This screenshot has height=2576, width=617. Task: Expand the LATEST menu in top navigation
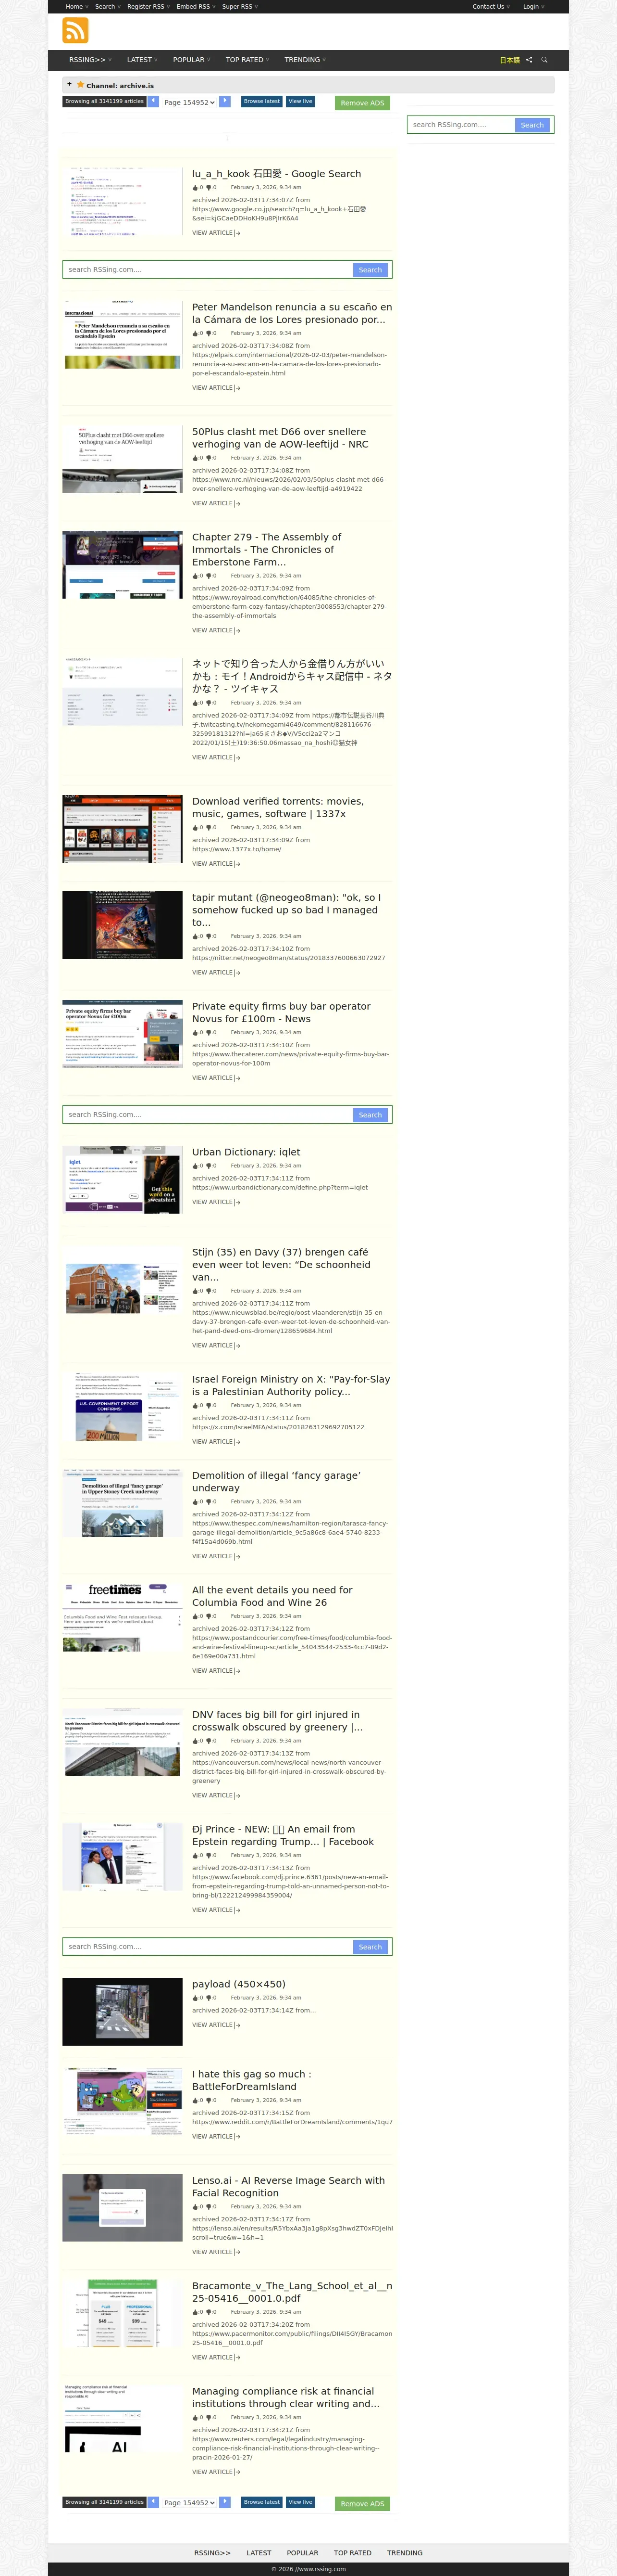coord(142,60)
